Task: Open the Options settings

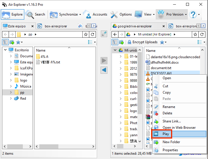Action: pos(121,14)
